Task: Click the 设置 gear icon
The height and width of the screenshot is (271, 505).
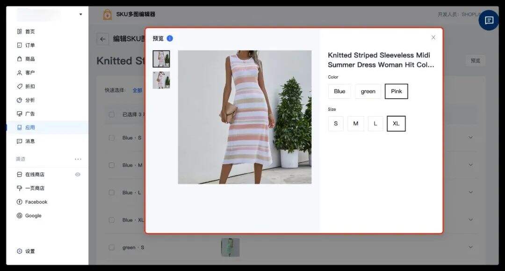Action: click(19, 251)
